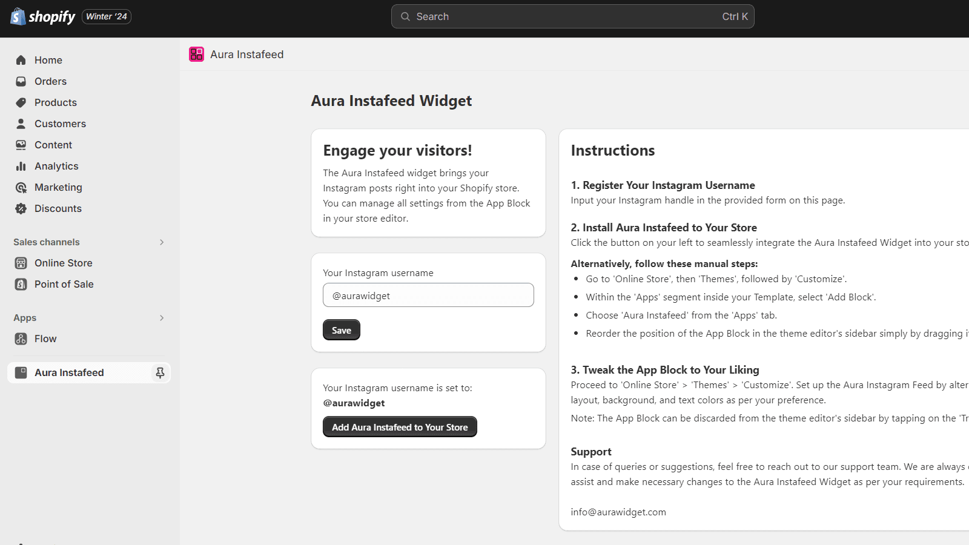
Task: Click the Instagram username input field
Action: (428, 296)
